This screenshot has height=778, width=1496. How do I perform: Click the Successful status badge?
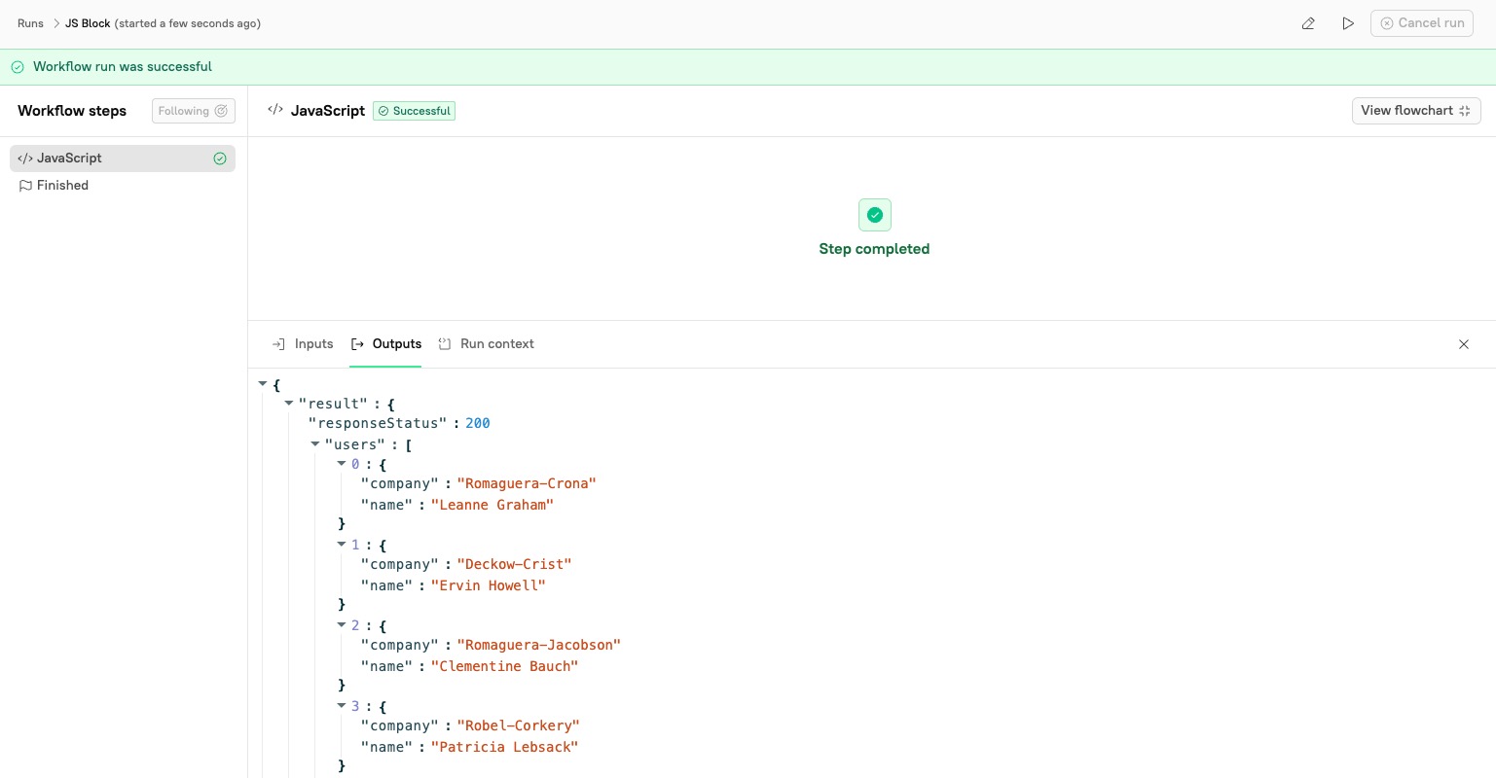(415, 111)
